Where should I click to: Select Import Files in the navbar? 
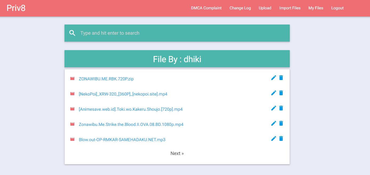coord(290,8)
